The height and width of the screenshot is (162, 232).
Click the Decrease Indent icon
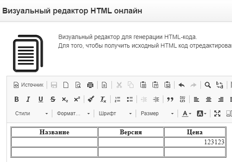tap(144, 99)
